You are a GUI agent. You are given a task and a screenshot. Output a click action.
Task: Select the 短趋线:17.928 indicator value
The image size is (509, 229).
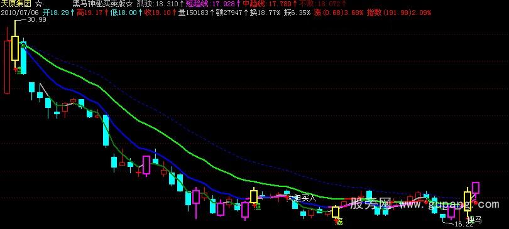(211, 4)
